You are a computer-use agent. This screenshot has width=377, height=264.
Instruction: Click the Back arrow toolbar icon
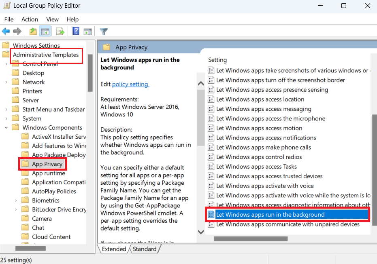tap(6, 31)
